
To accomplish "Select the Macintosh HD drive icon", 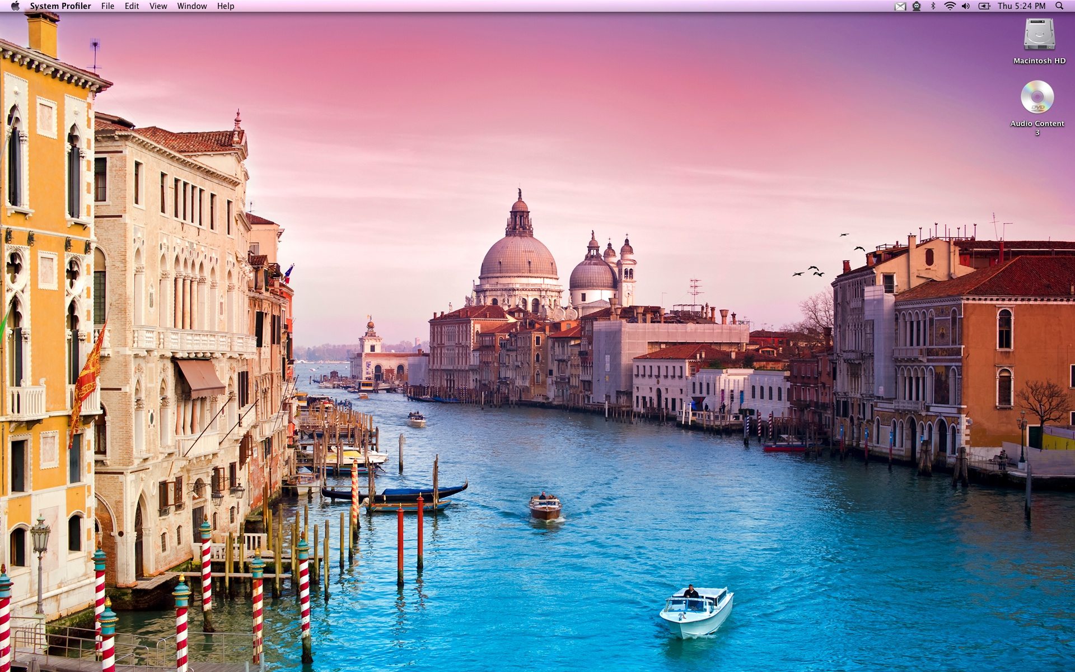I will [1039, 35].
